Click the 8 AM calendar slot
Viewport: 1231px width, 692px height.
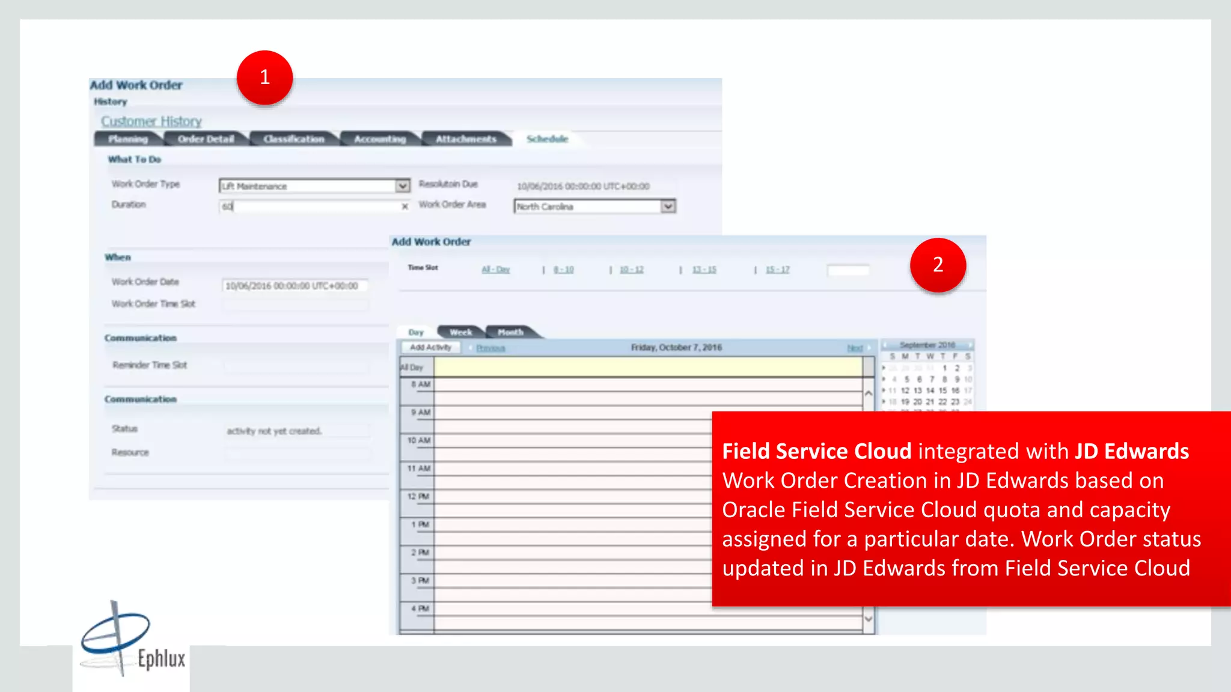click(648, 391)
